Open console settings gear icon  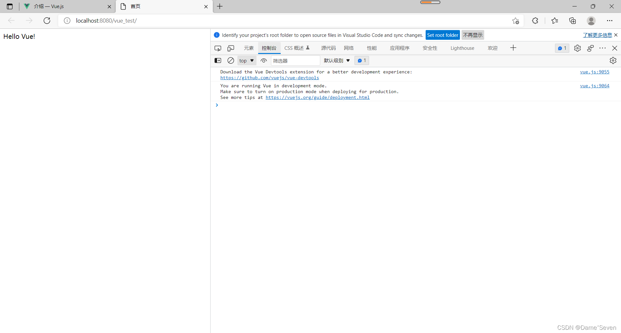click(613, 60)
